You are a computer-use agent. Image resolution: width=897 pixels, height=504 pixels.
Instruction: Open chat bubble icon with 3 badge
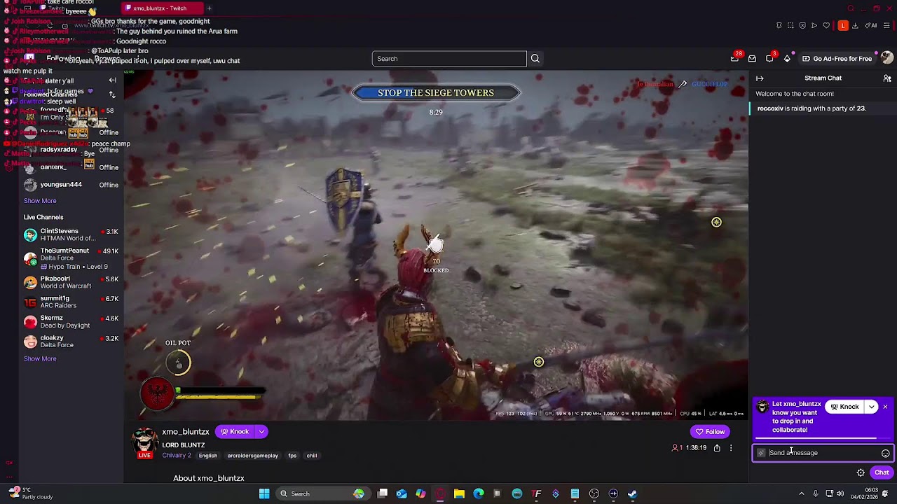769,58
